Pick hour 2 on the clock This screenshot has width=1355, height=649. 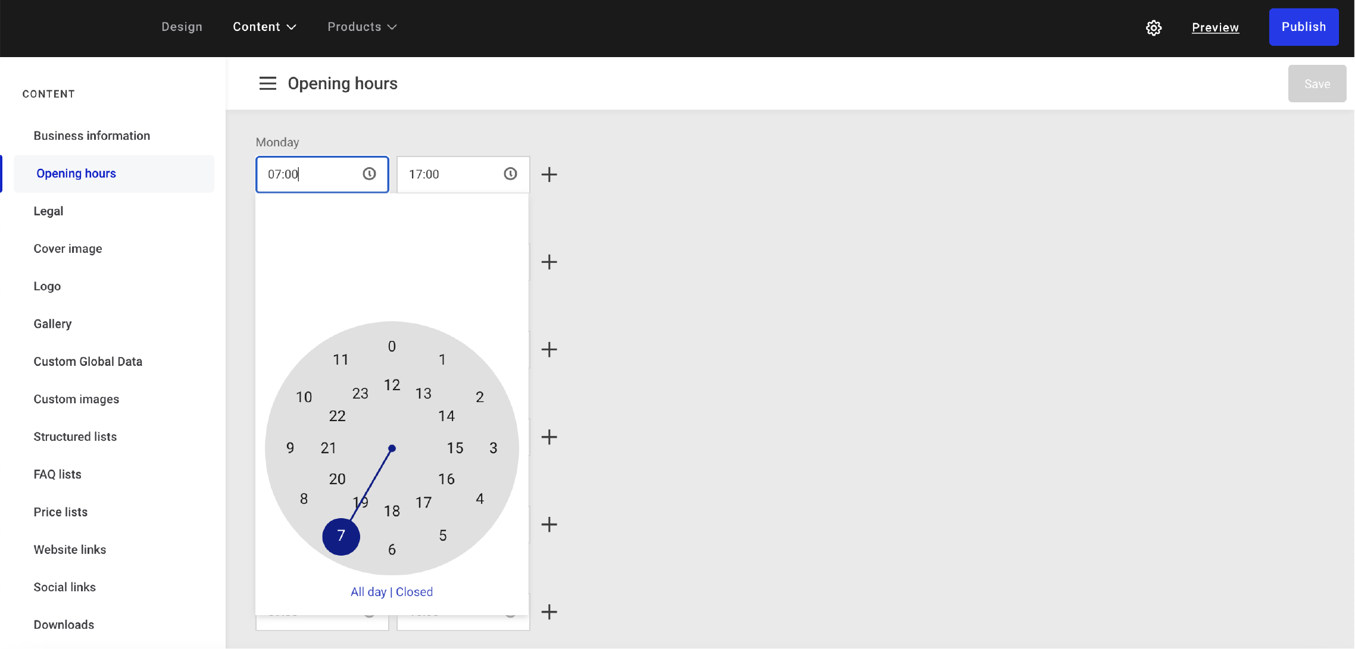[x=480, y=397]
